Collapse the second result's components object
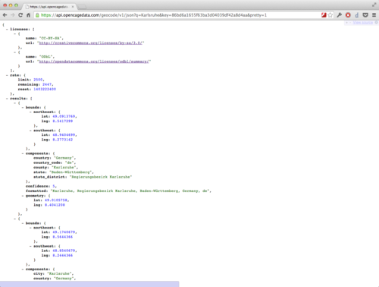Image resolution: width=379 pixels, height=287 pixels. [23, 269]
